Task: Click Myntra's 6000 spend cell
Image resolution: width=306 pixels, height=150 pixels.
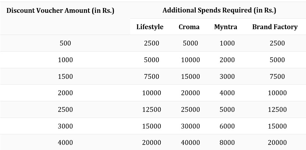Action: pos(227,126)
